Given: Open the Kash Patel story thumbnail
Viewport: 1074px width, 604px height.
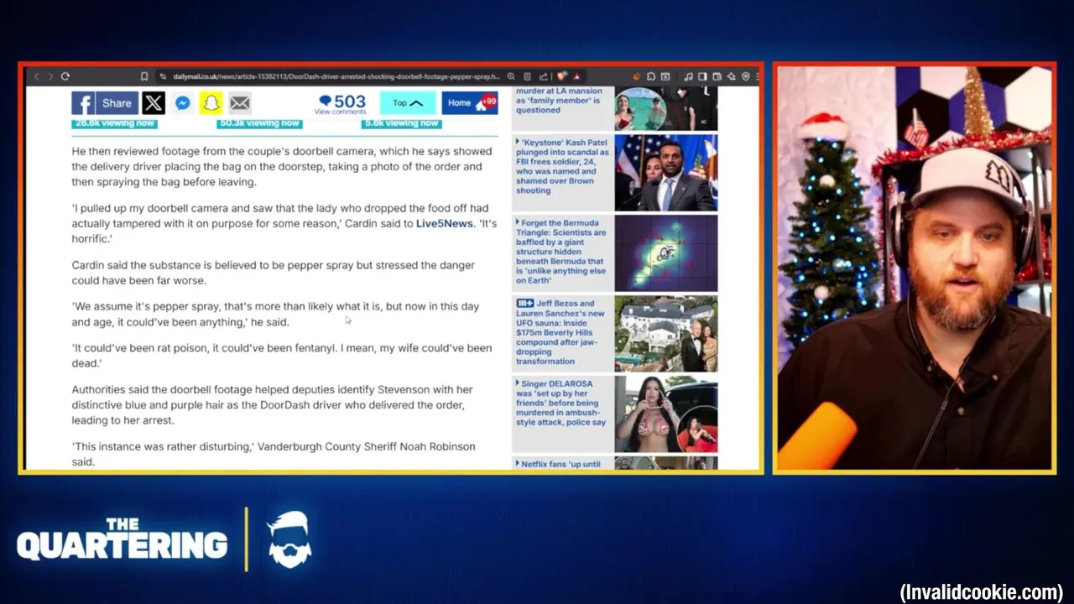Looking at the screenshot, I should (666, 173).
